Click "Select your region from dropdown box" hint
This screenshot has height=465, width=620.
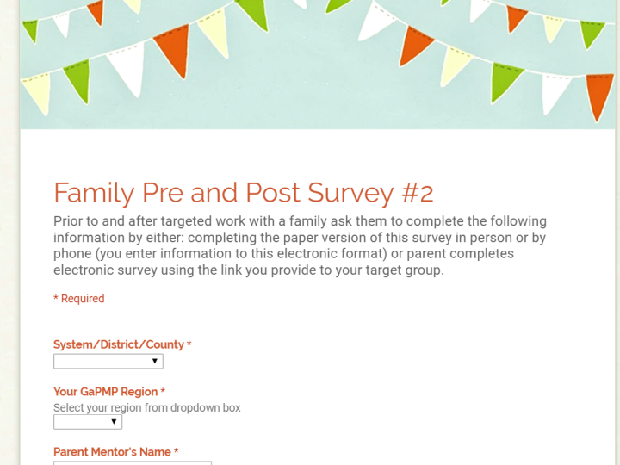147,407
